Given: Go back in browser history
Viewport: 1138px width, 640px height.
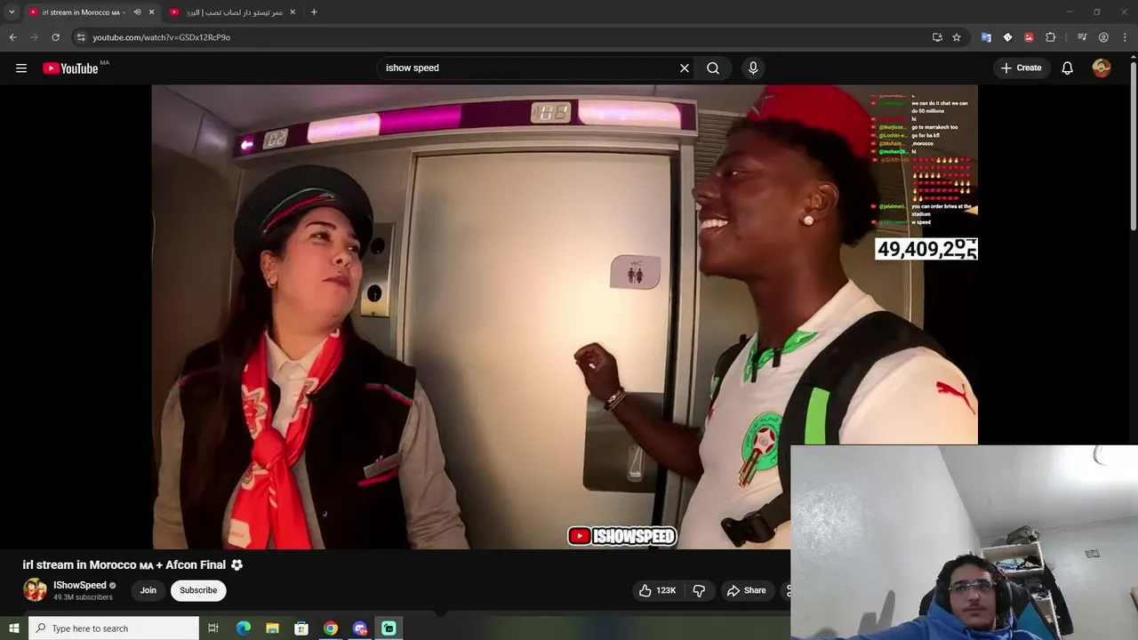Looking at the screenshot, I should (12, 37).
